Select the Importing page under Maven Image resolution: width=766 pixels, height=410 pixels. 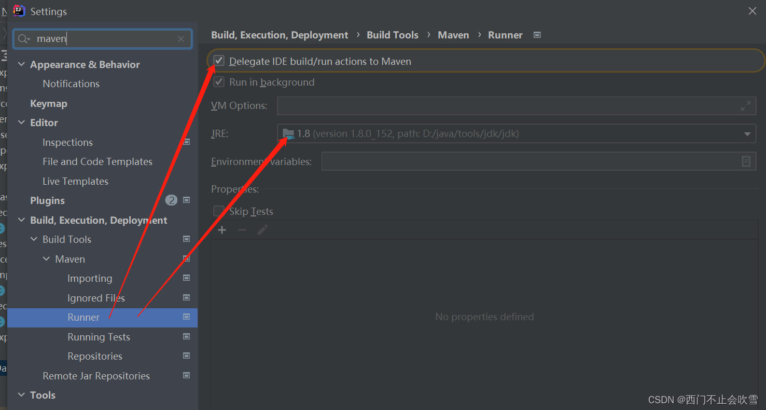coord(90,278)
